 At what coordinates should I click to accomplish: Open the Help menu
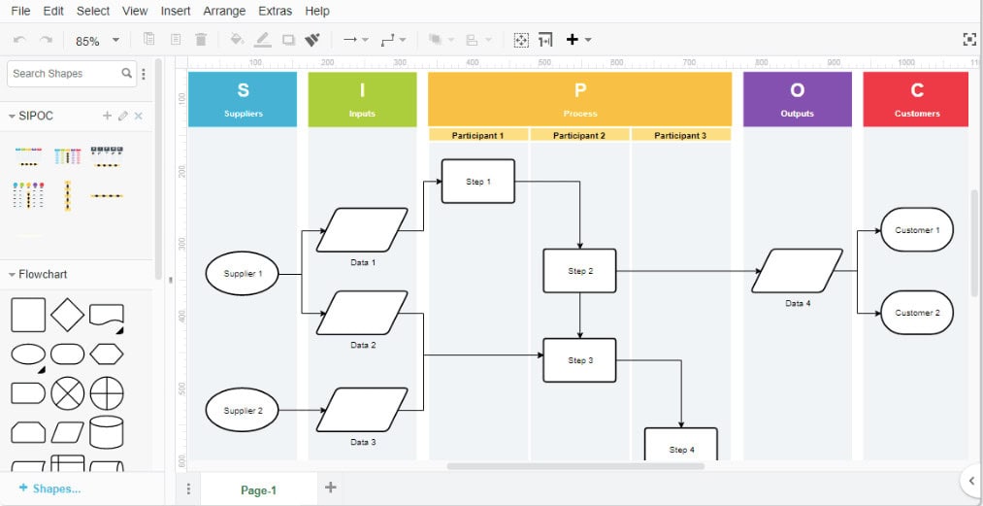(x=317, y=11)
